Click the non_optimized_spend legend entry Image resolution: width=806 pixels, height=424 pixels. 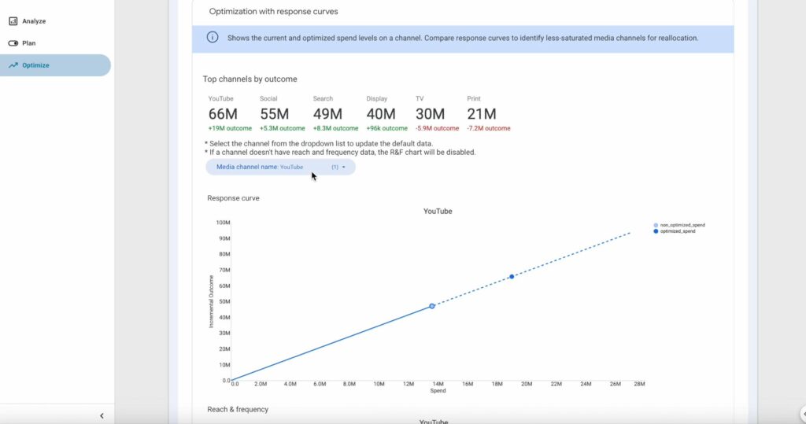point(682,225)
